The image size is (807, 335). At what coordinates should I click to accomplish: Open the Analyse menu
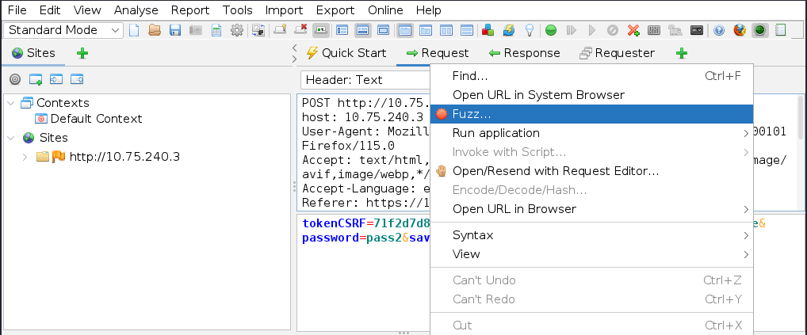tap(136, 10)
